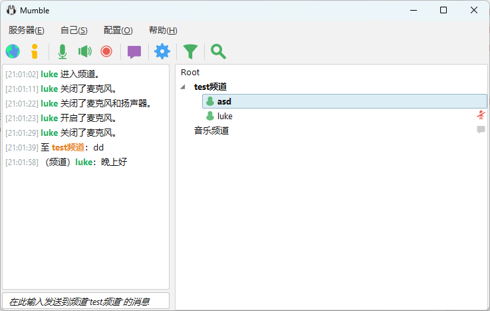Maximize the Mumble window
The image size is (490, 311).
pos(443,11)
